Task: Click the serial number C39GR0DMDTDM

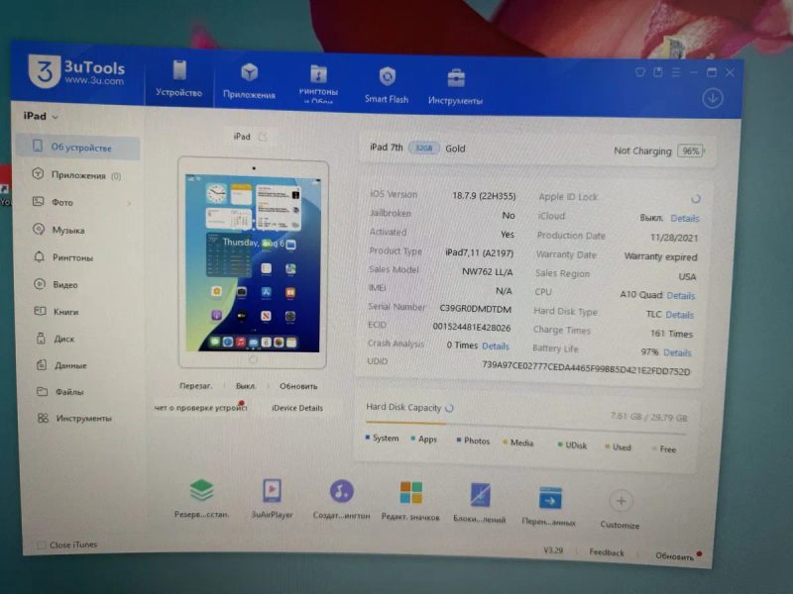Action: 475,308
